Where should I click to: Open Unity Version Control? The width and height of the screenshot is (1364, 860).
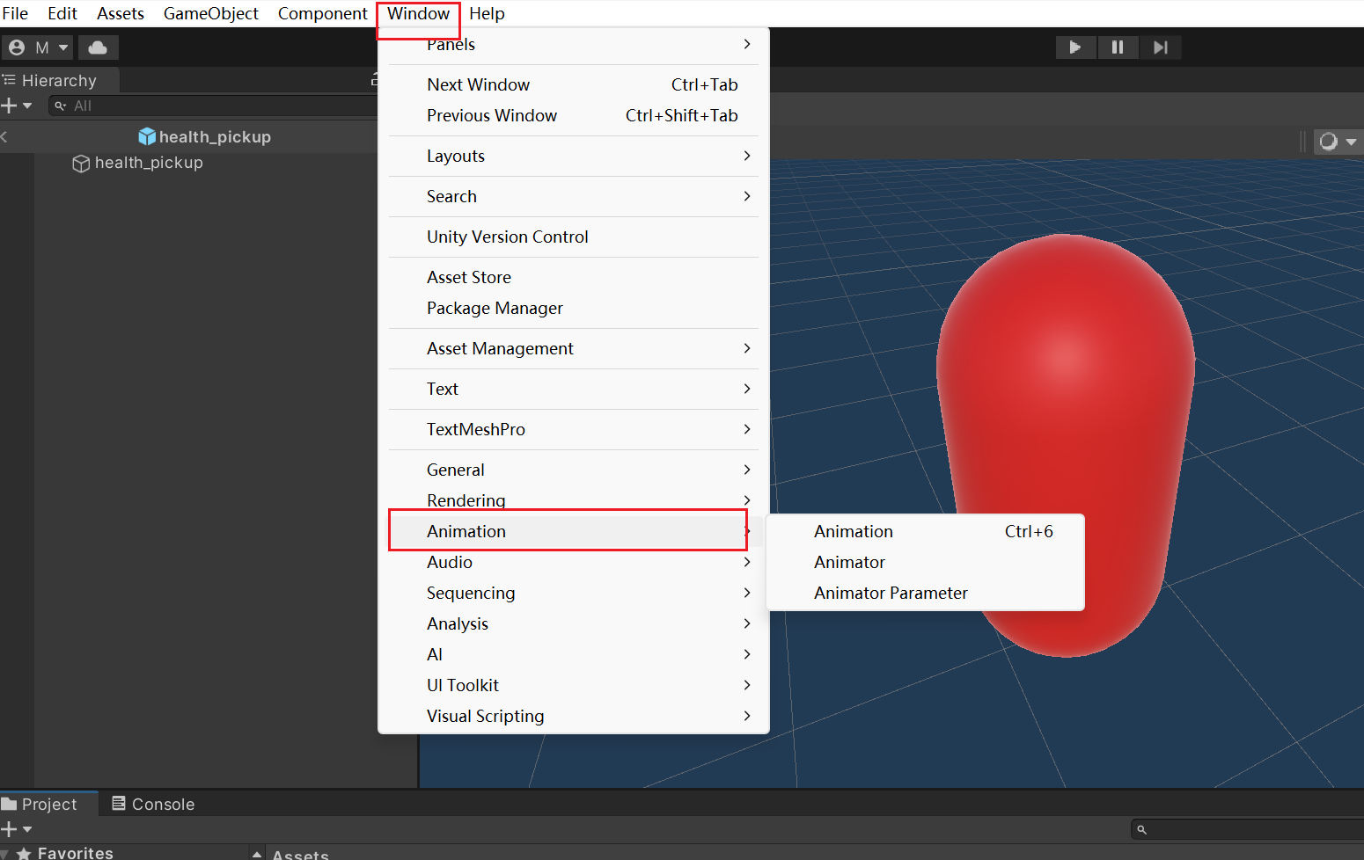pos(574,237)
